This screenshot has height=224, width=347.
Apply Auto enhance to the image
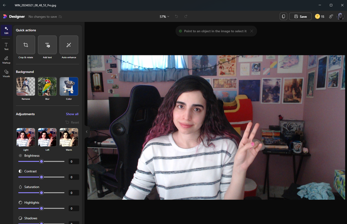(69, 45)
